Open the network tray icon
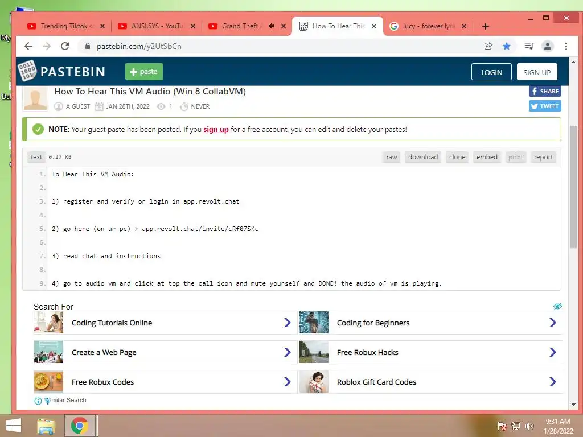 pos(516,426)
